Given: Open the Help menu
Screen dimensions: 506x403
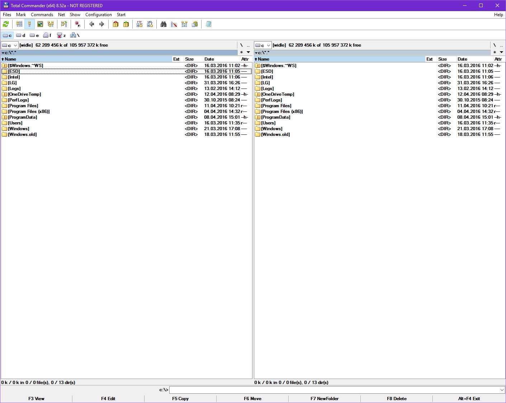Looking at the screenshot, I should coord(498,15).
